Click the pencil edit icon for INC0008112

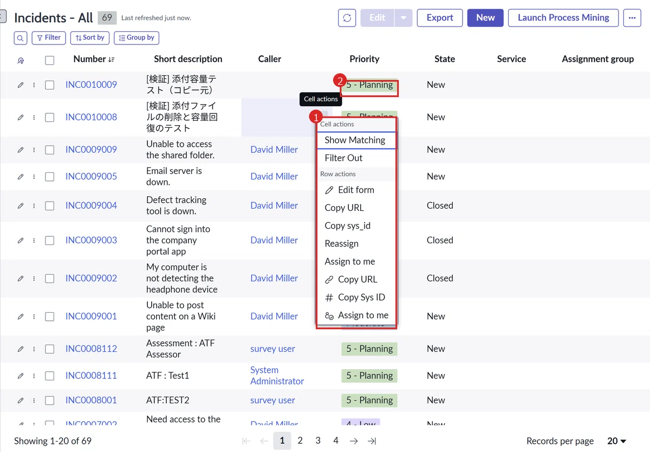(x=21, y=349)
